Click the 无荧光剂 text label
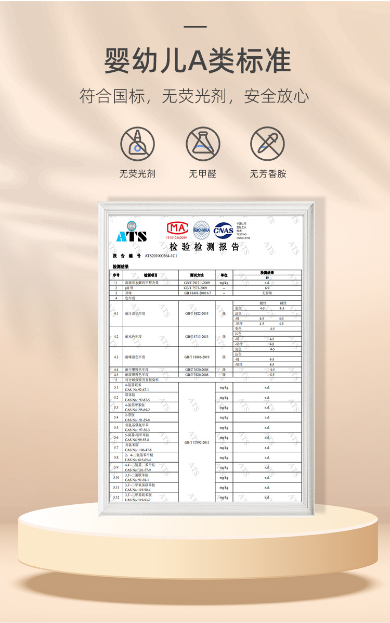390x623 pixels. point(137,174)
